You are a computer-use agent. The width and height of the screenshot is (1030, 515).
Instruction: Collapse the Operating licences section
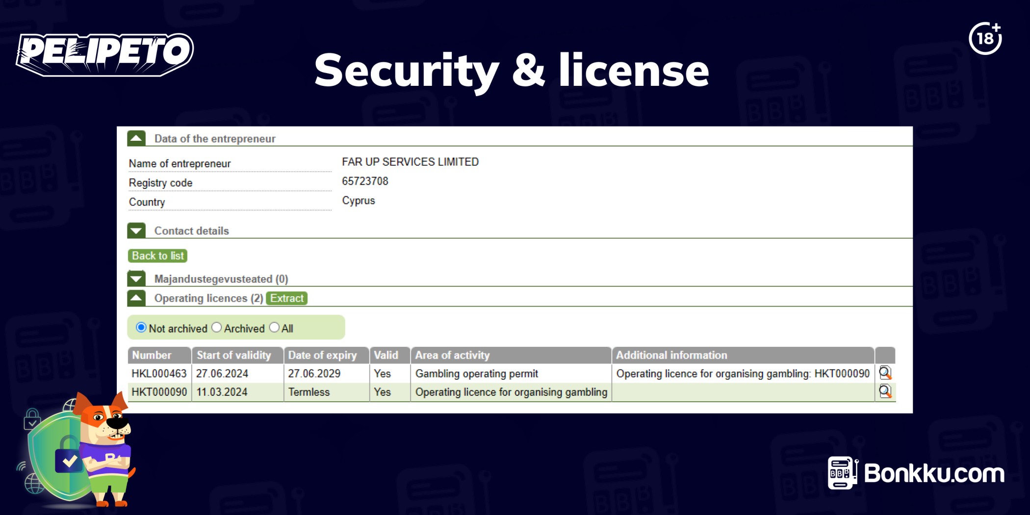click(x=136, y=298)
